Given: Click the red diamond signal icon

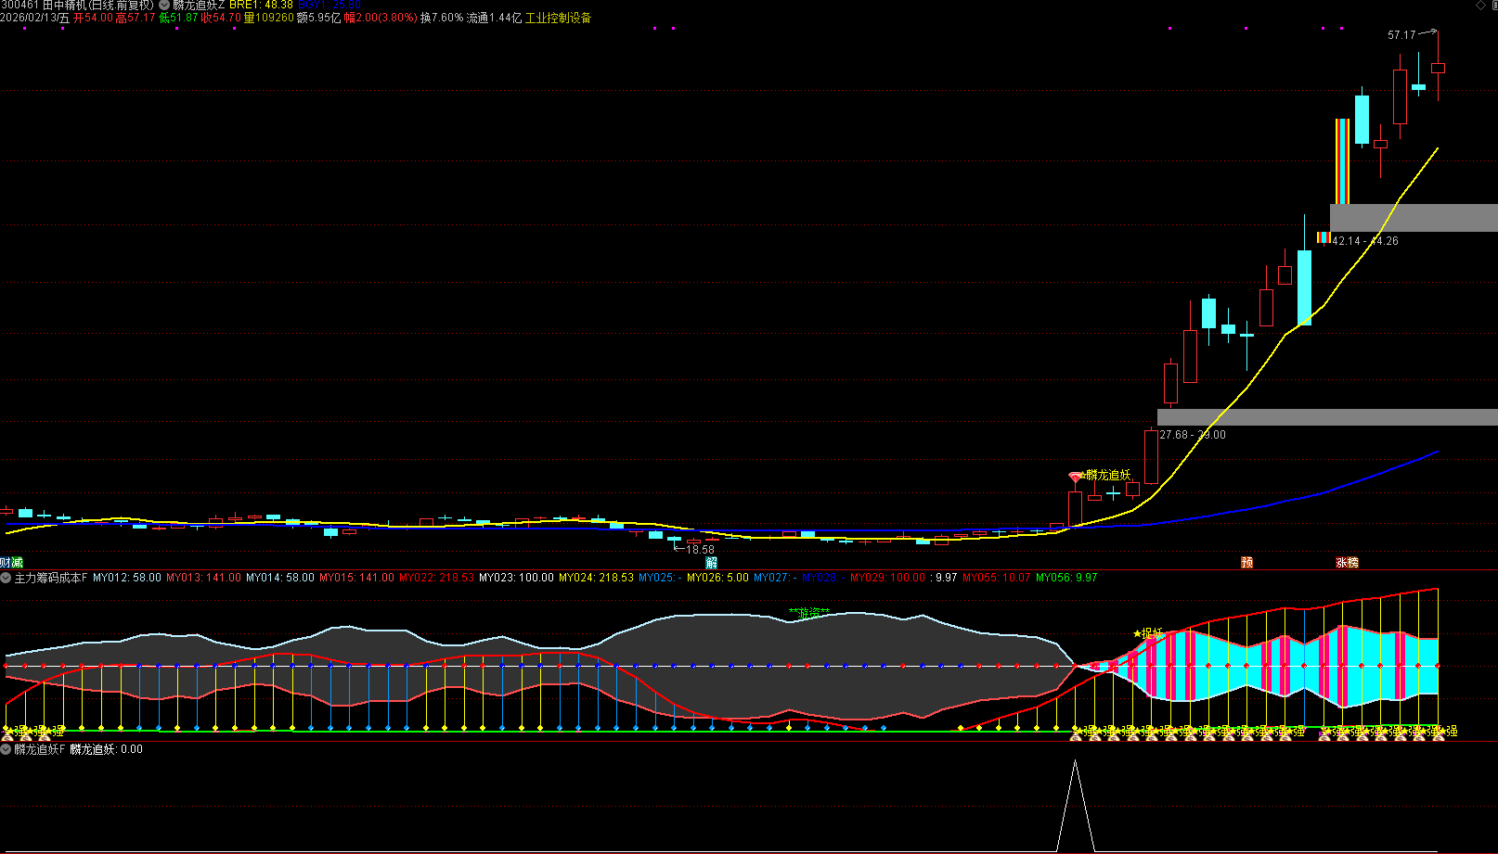Looking at the screenshot, I should pyautogui.click(x=1075, y=478).
